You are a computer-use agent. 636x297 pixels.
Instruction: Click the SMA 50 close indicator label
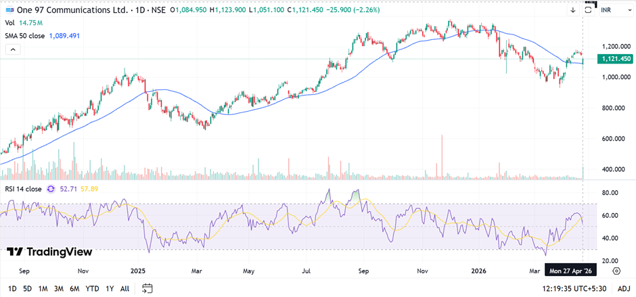tap(24, 35)
